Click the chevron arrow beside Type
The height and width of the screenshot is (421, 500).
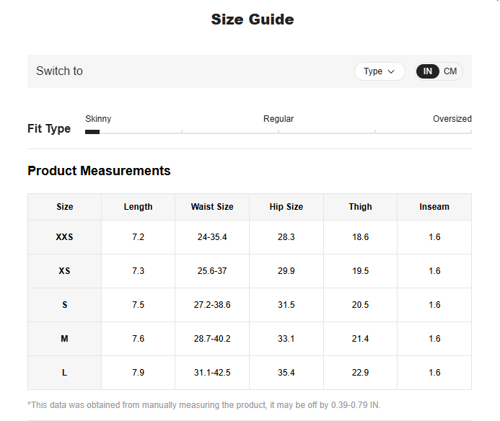pos(392,71)
